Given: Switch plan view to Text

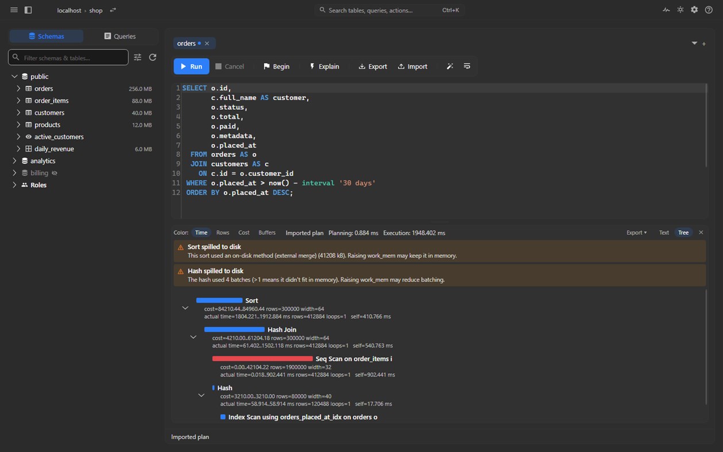Looking at the screenshot, I should click(x=664, y=233).
